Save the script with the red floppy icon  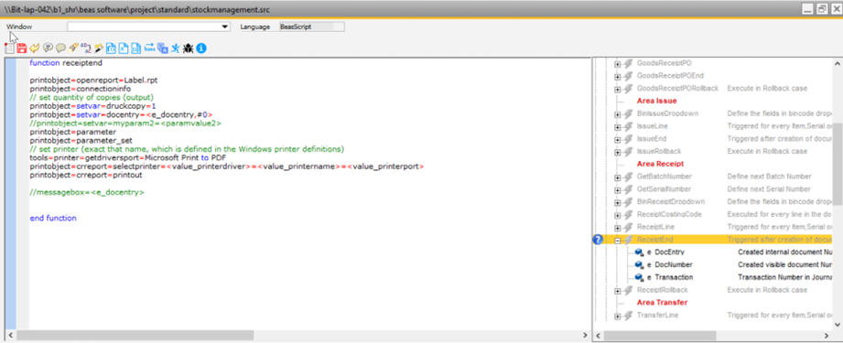[22, 48]
